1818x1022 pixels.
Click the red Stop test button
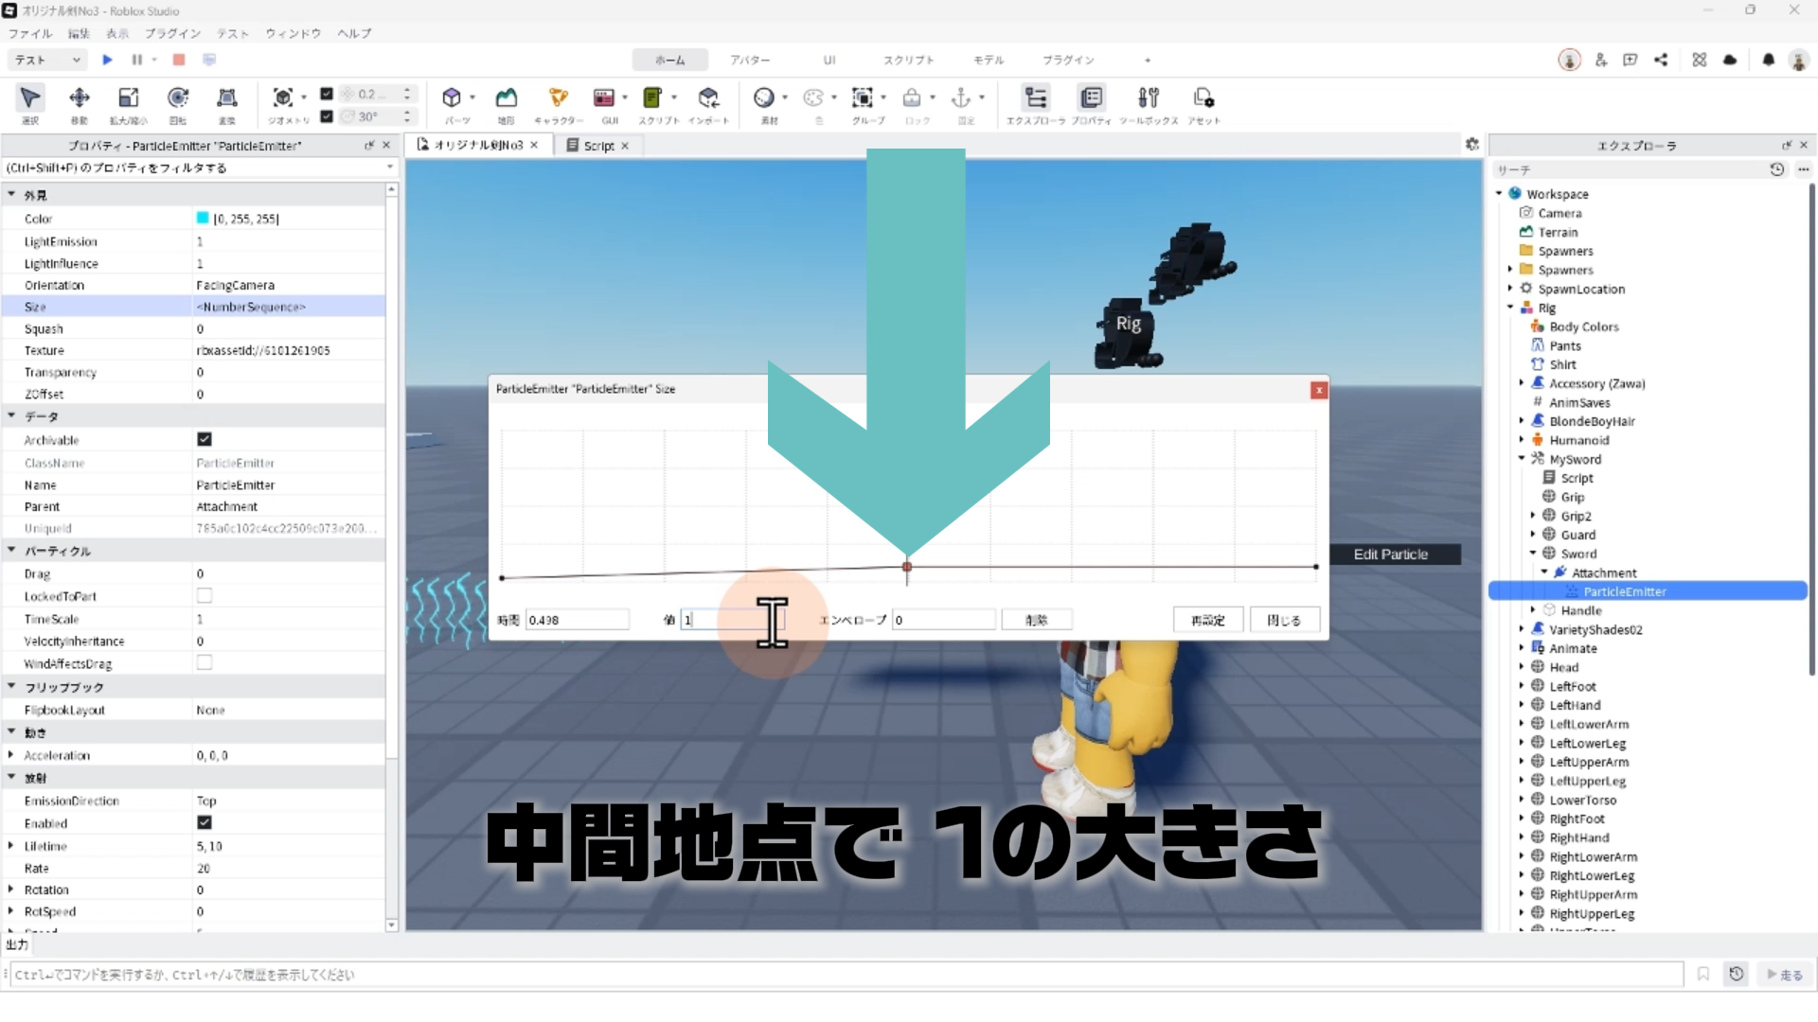tap(179, 60)
